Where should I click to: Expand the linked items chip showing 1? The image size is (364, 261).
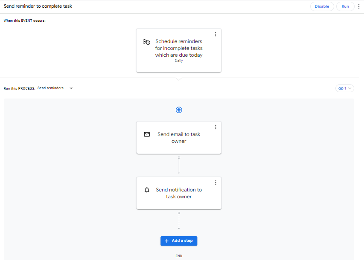coord(345,88)
